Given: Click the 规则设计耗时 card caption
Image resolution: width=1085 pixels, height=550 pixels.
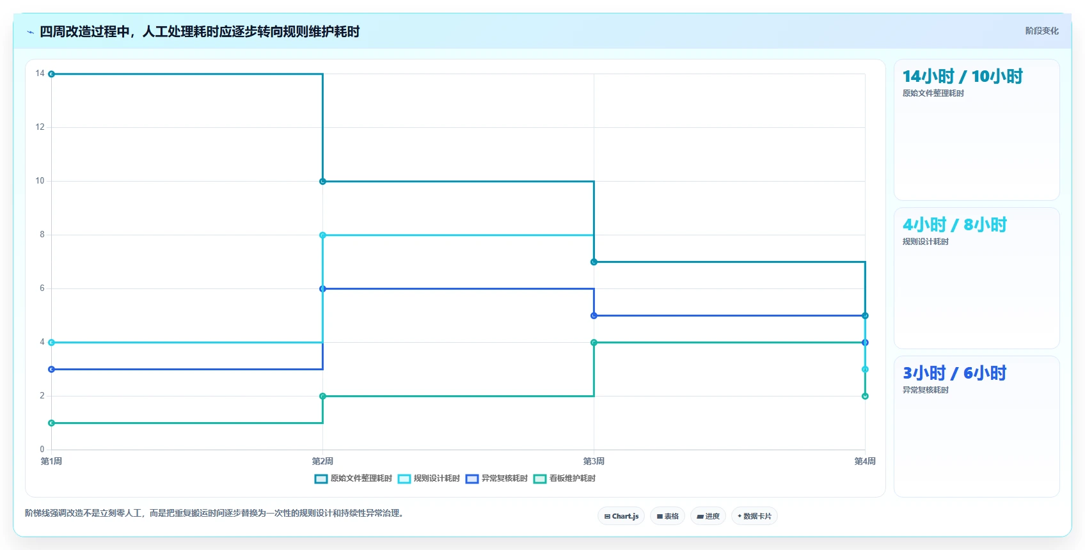Looking at the screenshot, I should (x=926, y=242).
